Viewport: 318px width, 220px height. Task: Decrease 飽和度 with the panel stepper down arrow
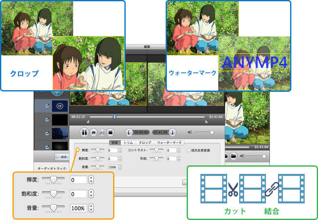[x=120, y=160]
